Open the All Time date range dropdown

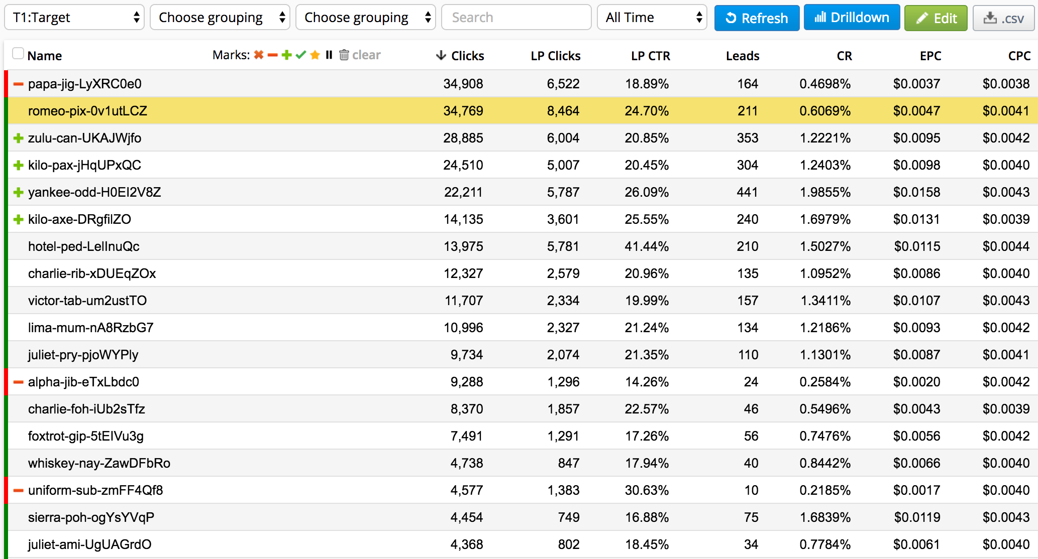pyautogui.click(x=652, y=18)
